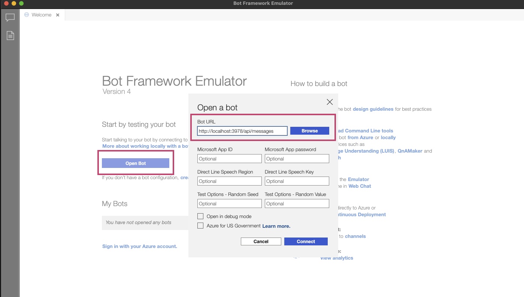Select the Random Value test option field
This screenshot has height=297, width=524.
(x=297, y=203)
